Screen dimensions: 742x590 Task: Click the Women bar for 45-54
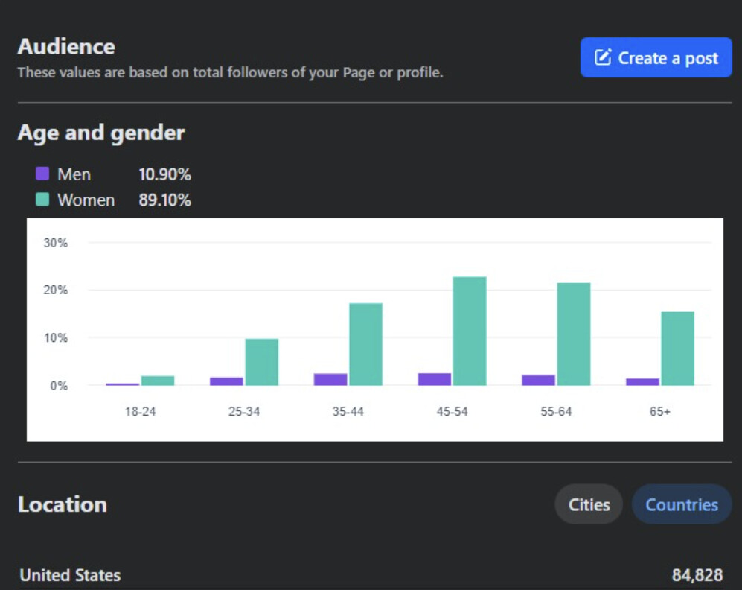470,331
